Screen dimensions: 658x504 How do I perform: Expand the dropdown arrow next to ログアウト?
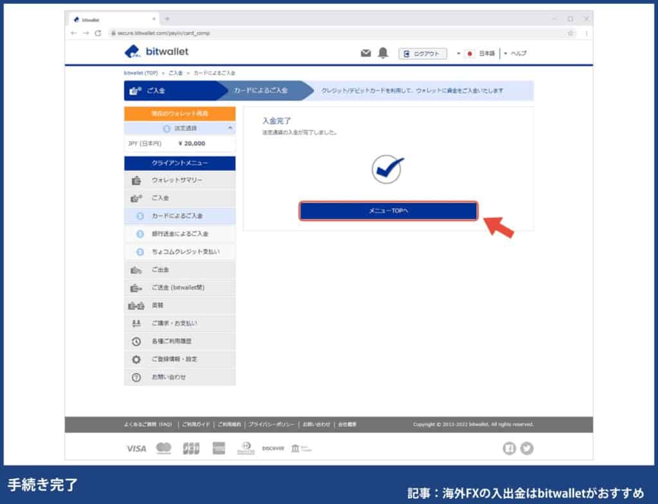pyautogui.click(x=458, y=54)
